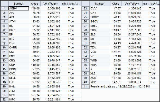The width and height of the screenshot is (160, 102).
Task: Select row number 23 header
Action: click(86, 8)
